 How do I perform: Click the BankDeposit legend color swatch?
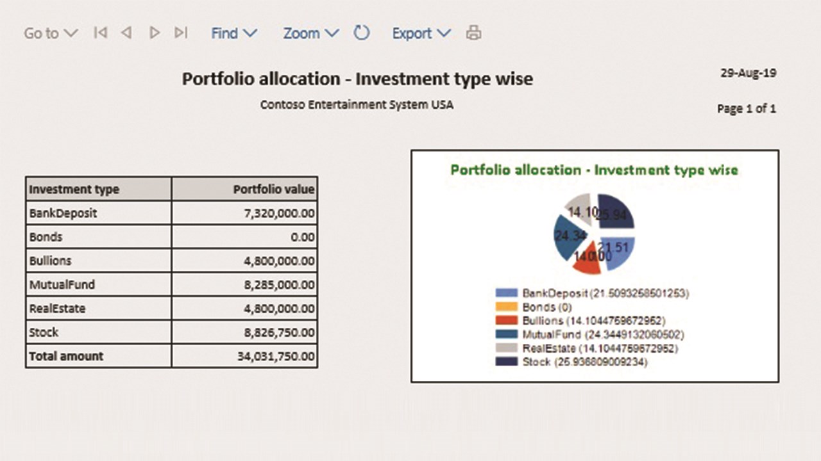(506, 293)
